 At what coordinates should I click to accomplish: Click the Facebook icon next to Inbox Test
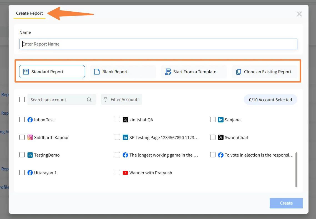click(x=30, y=120)
